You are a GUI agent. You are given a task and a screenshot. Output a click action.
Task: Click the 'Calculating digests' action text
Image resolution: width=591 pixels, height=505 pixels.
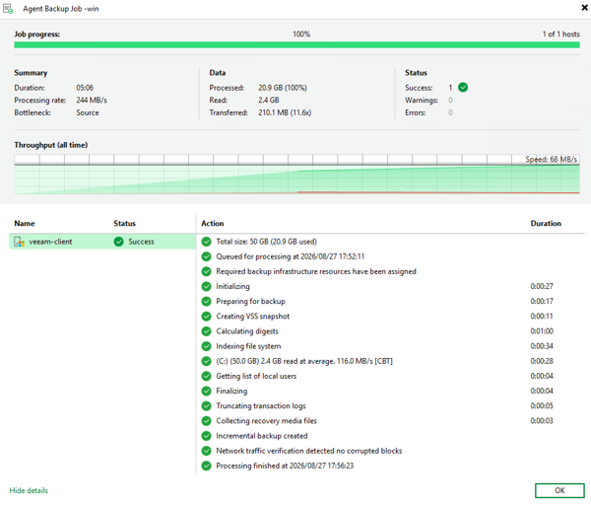(247, 331)
